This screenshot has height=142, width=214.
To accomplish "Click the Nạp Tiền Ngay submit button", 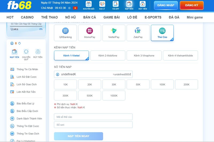I will click(x=78, y=136).
